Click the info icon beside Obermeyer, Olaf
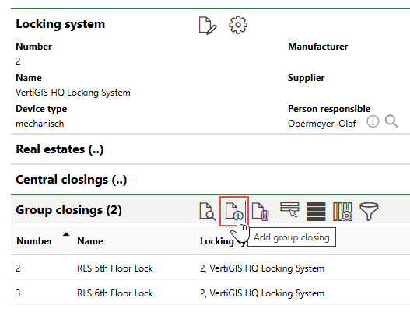The width and height of the screenshot is (410, 312). pyautogui.click(x=373, y=121)
